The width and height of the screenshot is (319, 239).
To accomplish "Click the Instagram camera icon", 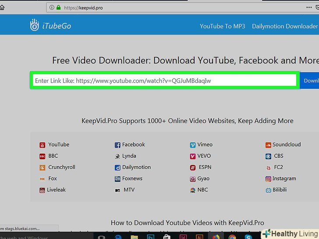I will point(268,179).
